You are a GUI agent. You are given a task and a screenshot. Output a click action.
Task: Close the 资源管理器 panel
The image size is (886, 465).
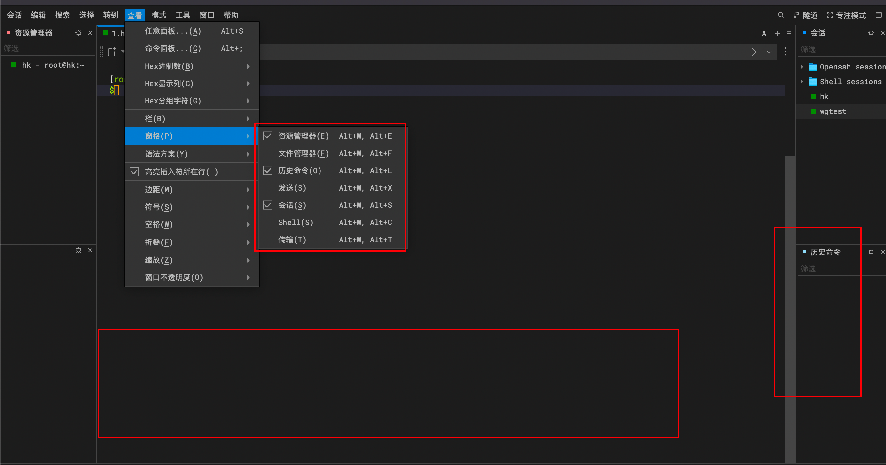point(90,33)
